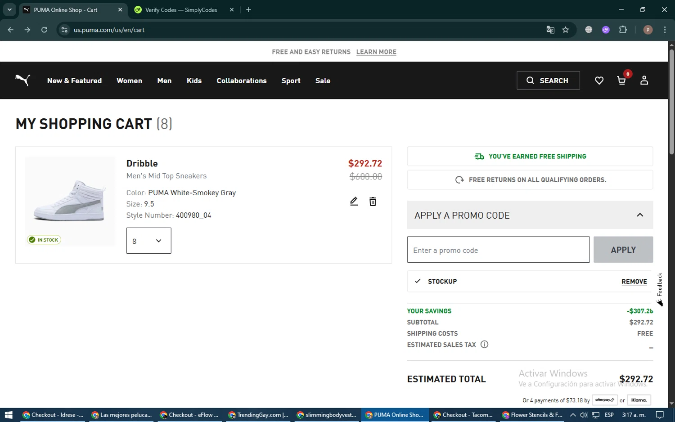Open the quantity dropdown showing 8

point(148,241)
